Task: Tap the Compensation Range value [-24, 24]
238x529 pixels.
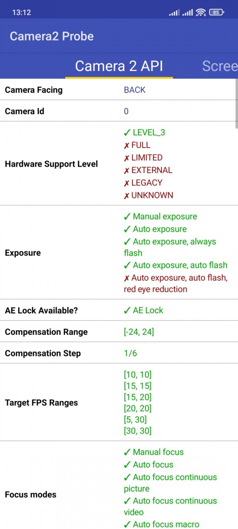Action: click(x=139, y=332)
